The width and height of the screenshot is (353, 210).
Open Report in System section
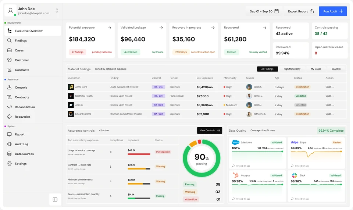pos(19,134)
